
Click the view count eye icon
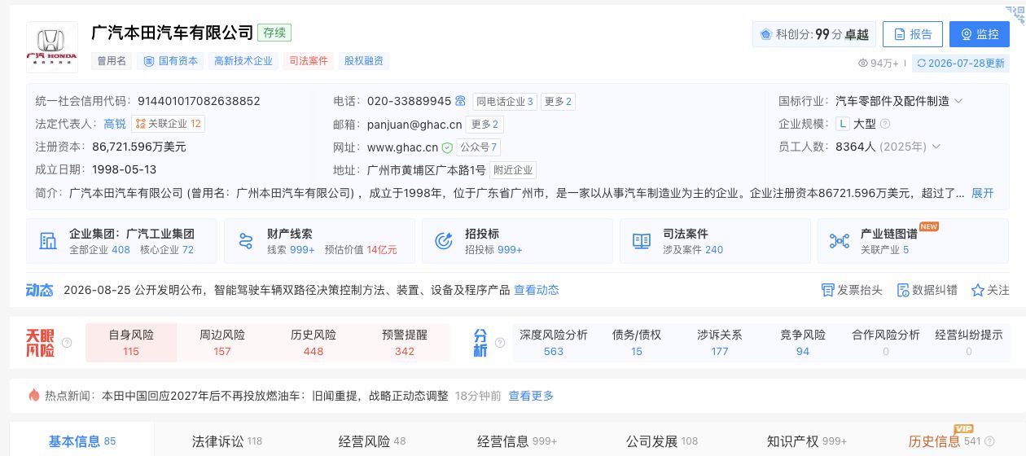click(863, 63)
